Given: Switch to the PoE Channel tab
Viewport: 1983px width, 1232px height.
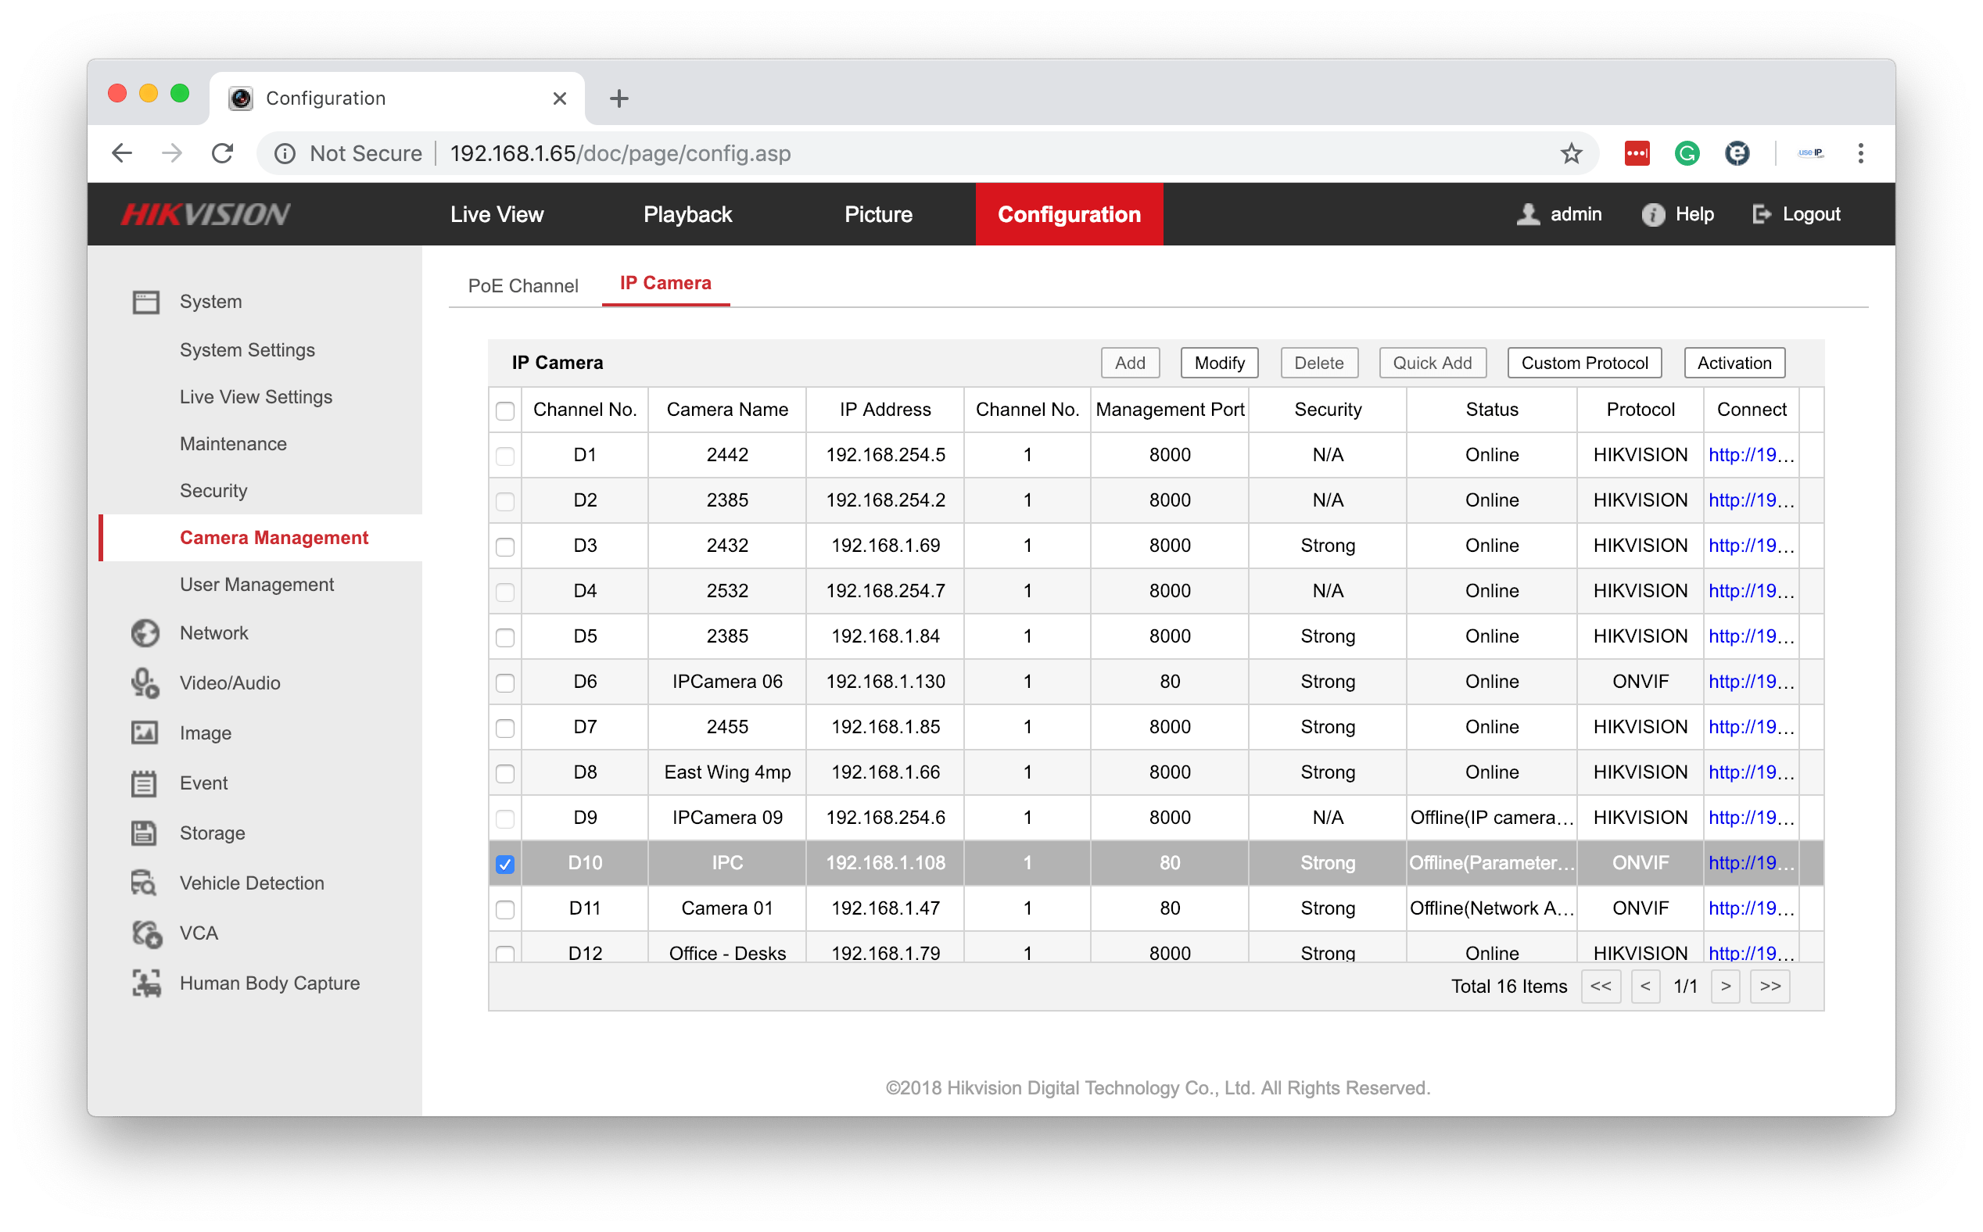Looking at the screenshot, I should click(x=522, y=285).
